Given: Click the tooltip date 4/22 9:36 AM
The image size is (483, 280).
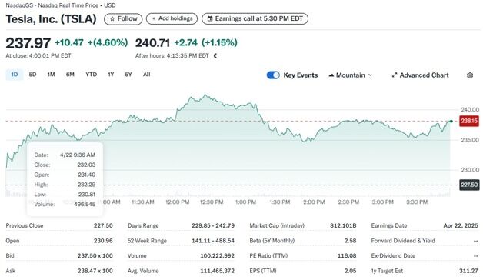Looking at the screenshot, I should [x=78, y=155].
